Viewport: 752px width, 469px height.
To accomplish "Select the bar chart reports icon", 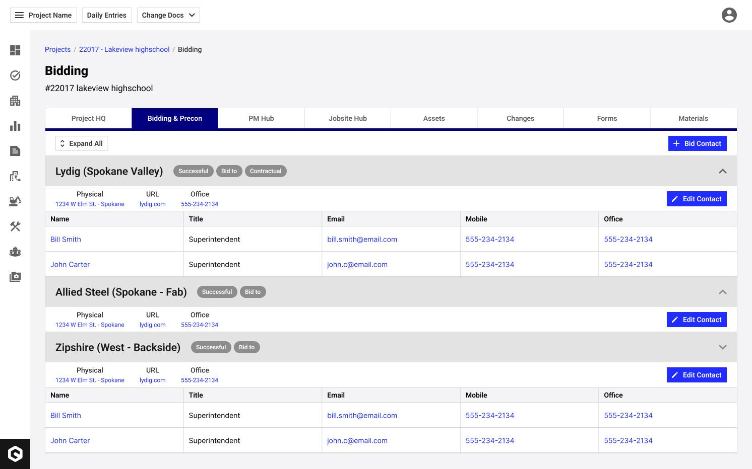I will pyautogui.click(x=15, y=126).
